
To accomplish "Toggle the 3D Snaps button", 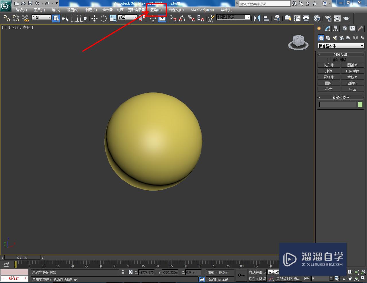I will (x=173, y=18).
